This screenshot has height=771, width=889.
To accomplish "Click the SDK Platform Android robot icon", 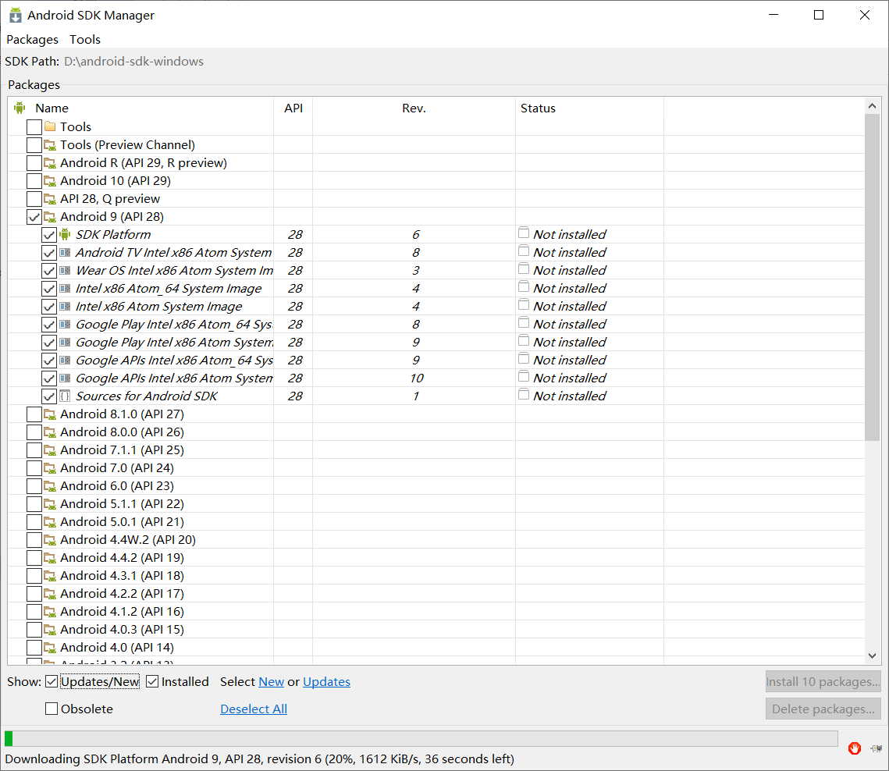I will 66,234.
